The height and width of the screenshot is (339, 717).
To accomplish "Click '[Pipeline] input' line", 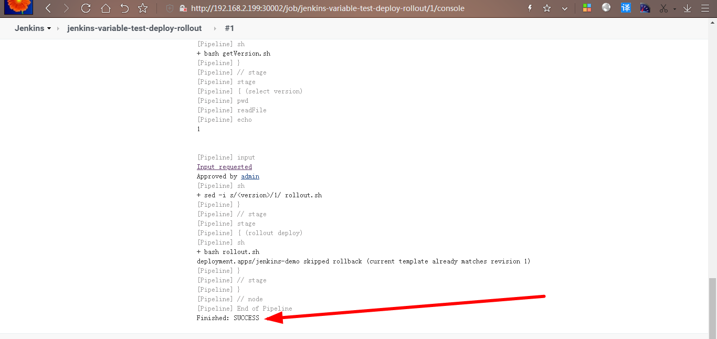I will 226,157.
